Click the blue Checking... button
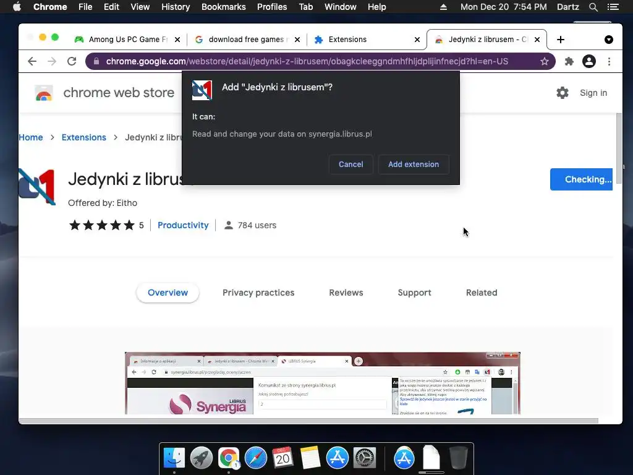 pos(581,179)
